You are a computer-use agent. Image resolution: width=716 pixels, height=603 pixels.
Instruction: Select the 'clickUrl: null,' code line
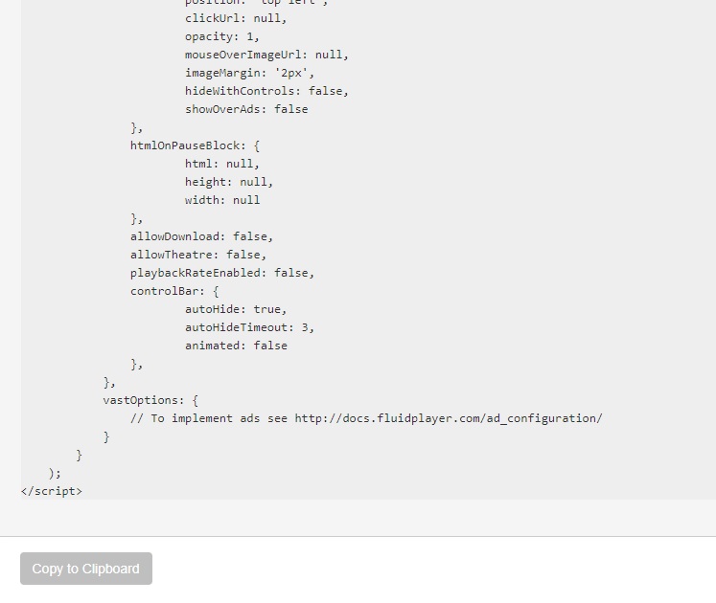click(x=236, y=18)
